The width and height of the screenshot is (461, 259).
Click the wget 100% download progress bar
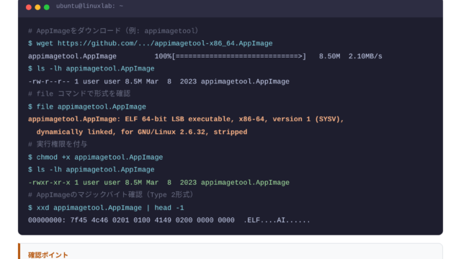pos(230,56)
